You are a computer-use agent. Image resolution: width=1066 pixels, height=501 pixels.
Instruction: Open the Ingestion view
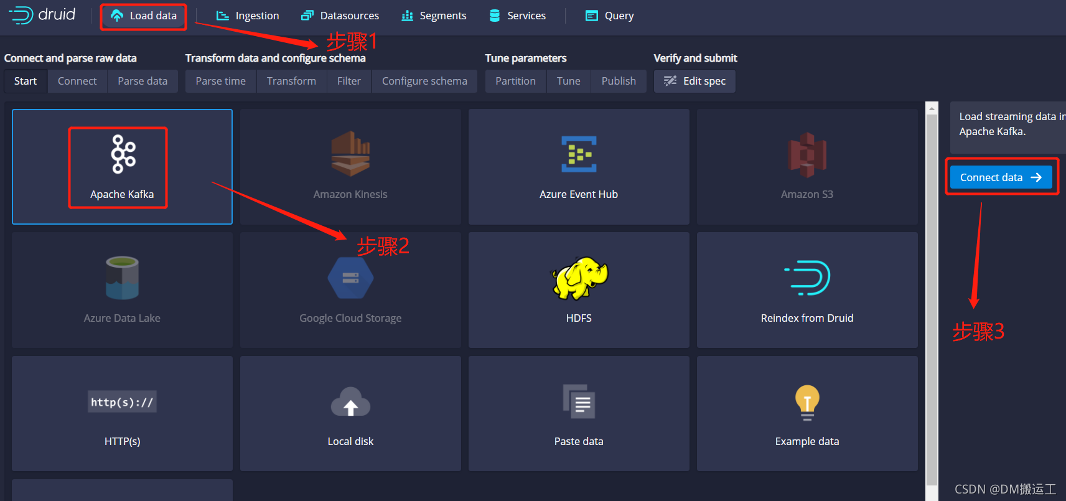coord(247,16)
